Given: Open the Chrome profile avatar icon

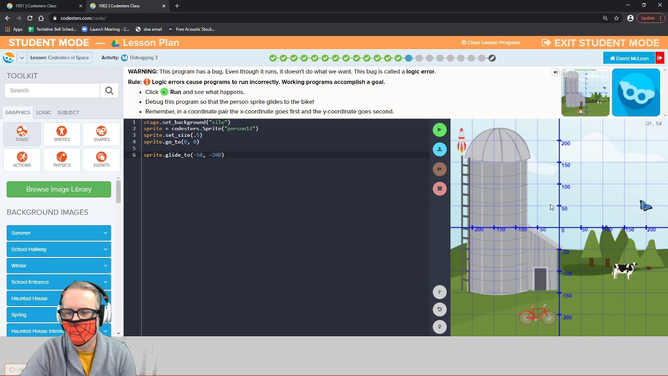Looking at the screenshot, I should 630,18.
